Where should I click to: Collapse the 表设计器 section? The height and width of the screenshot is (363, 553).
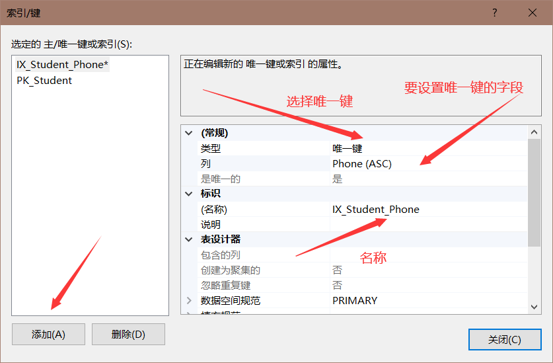(x=189, y=239)
